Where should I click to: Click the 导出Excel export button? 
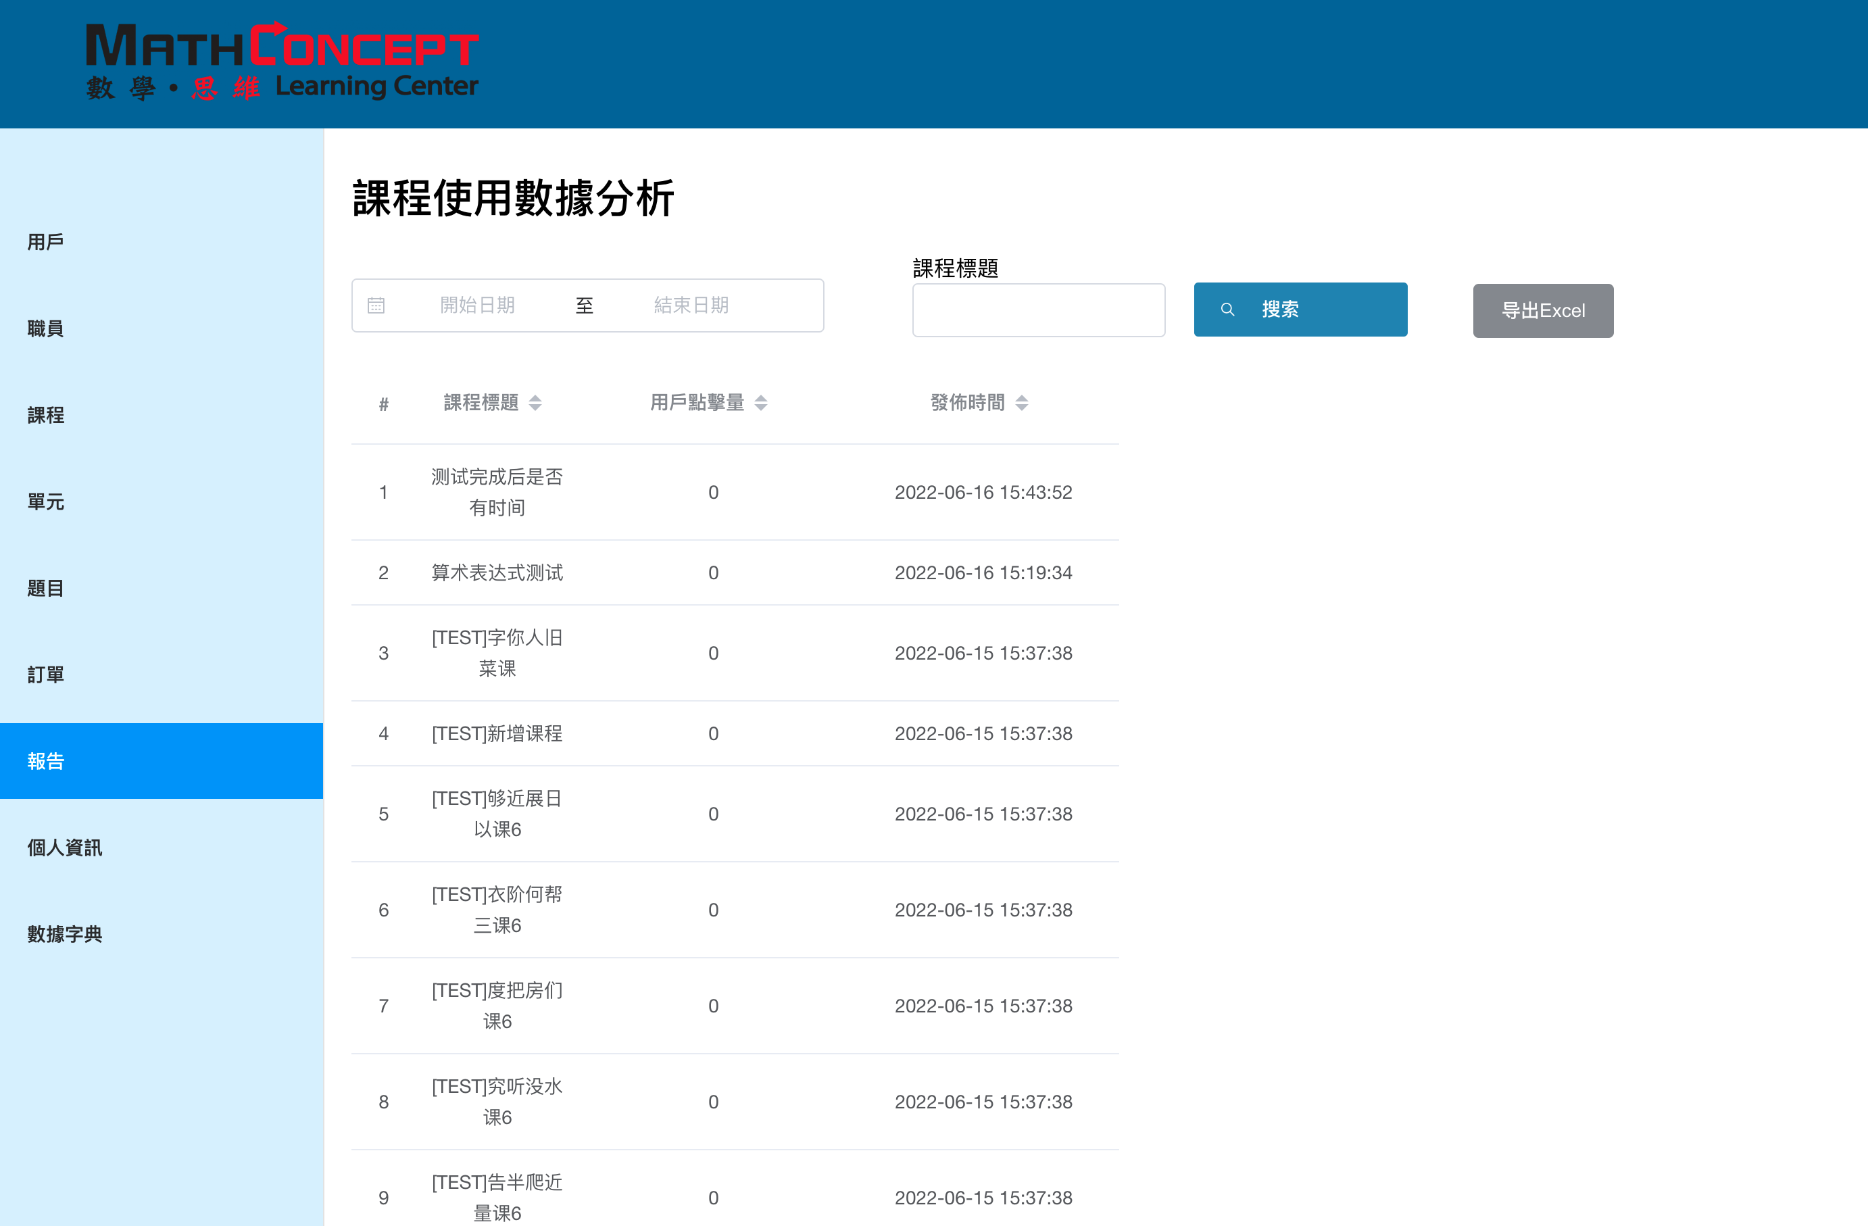tap(1542, 311)
